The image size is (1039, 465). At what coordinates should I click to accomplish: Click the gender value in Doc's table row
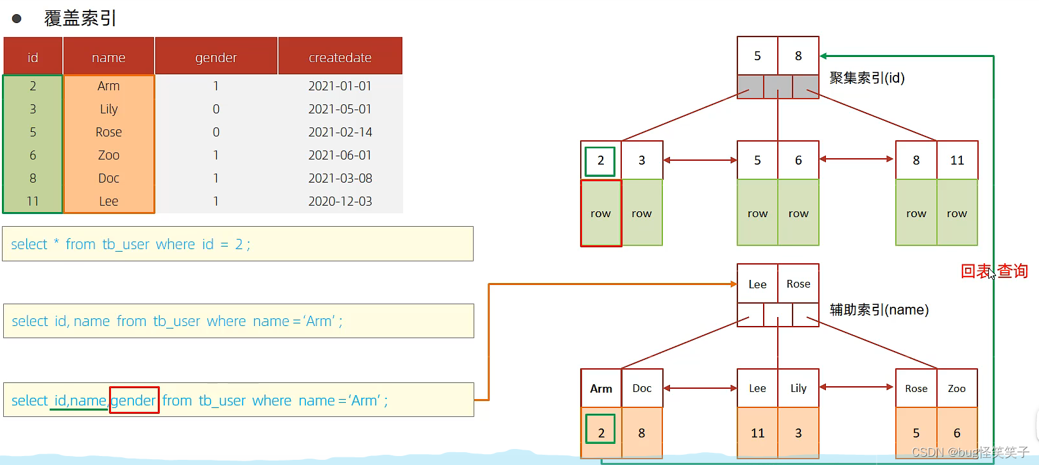pyautogui.click(x=216, y=178)
